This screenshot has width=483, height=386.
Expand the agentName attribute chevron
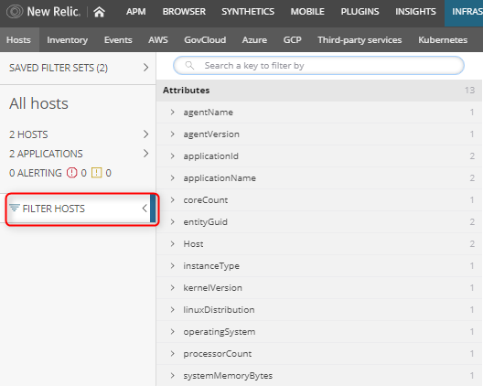[x=173, y=113]
